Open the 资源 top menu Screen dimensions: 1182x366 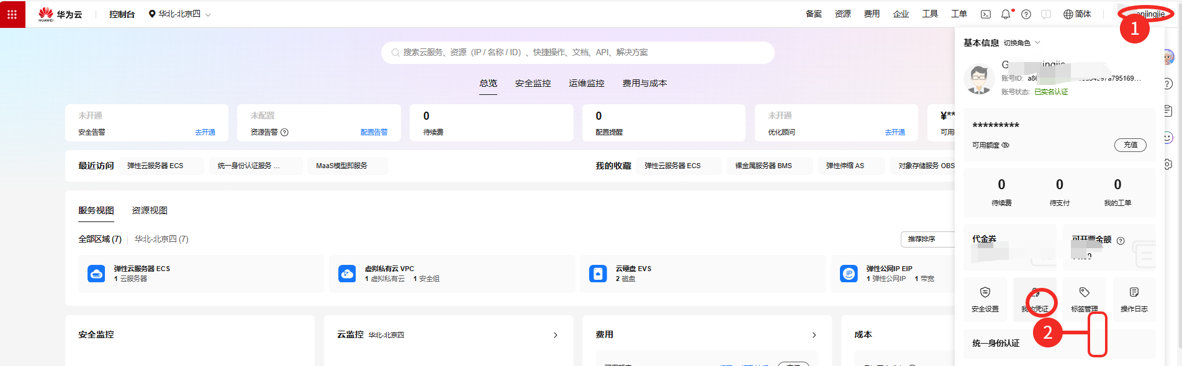click(x=843, y=14)
